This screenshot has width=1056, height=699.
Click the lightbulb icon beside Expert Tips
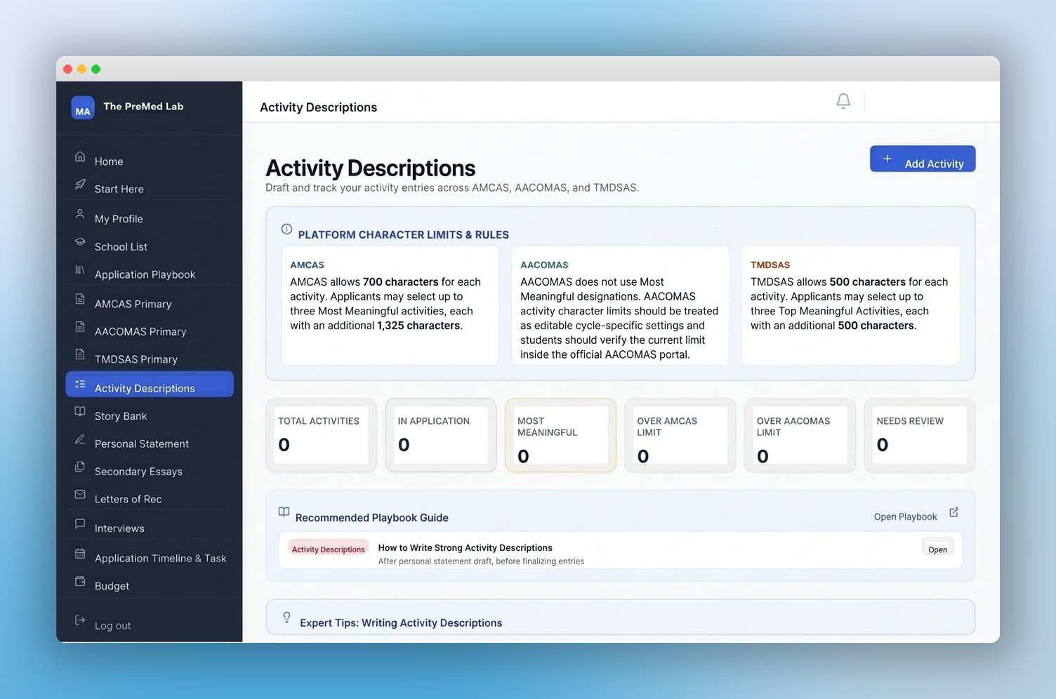[x=286, y=618]
